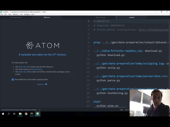The image size is (170, 127).
Task: Open the command prompt taskbar icon
Action: (x=32, y=114)
